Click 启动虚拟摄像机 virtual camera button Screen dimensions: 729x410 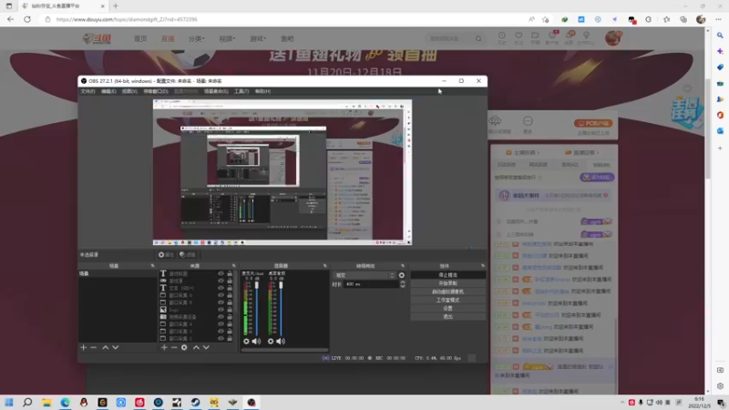[448, 292]
